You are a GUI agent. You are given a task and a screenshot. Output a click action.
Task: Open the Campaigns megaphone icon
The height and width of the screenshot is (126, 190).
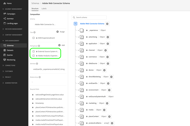(5, 14)
